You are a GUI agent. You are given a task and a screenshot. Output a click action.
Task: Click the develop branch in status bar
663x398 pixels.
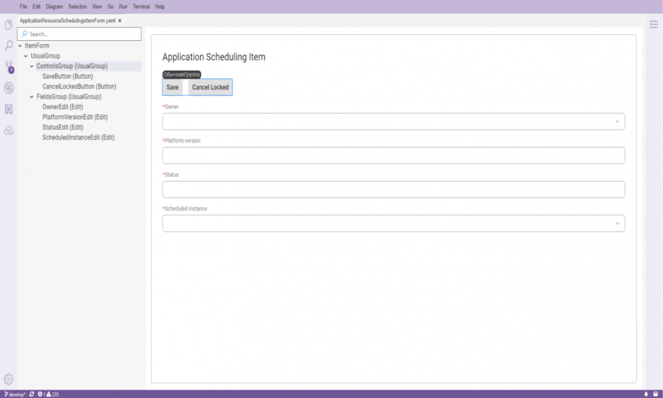(15, 394)
